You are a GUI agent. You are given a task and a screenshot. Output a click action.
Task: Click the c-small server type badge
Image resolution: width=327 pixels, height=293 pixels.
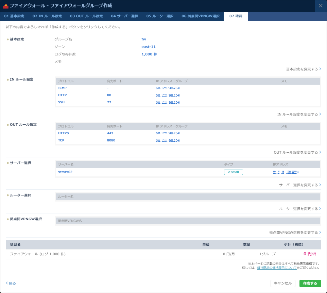[x=233, y=172]
